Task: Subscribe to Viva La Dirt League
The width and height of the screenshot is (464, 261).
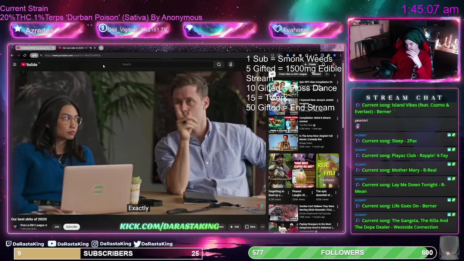Action: (71, 227)
